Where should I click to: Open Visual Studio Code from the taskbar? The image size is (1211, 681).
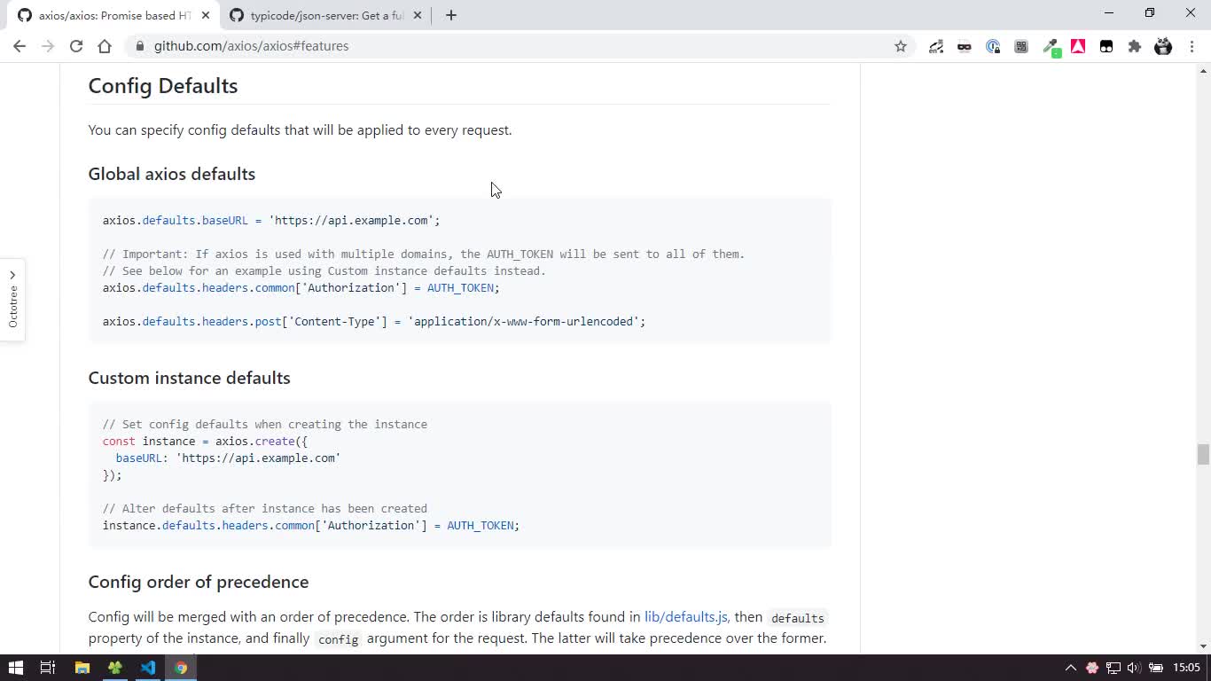point(147,668)
